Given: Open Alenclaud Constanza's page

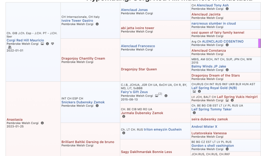Looking at the screenshot, I should tap(209, 51).
